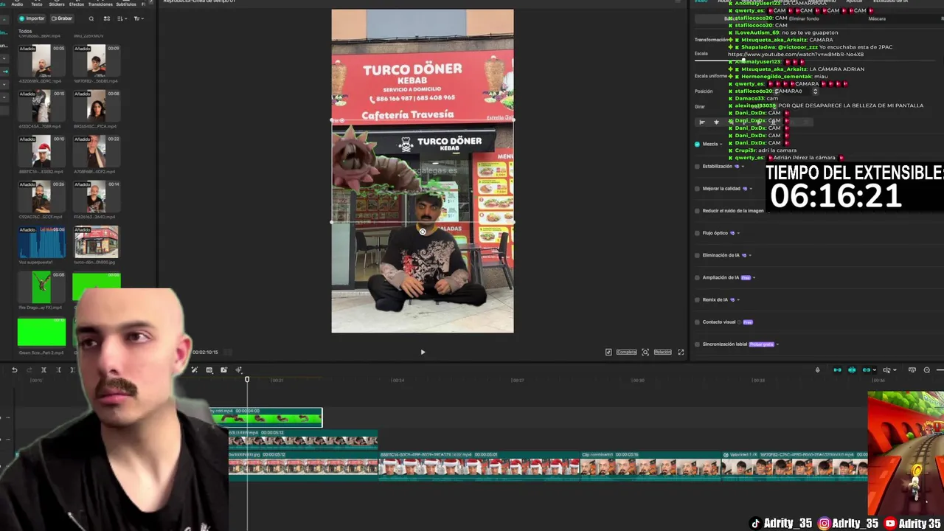
Task: Open the Efectos tab
Action: [77, 4]
